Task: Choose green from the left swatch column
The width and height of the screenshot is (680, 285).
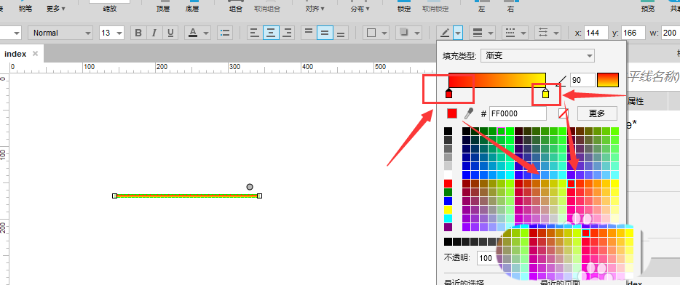Action: [x=448, y=193]
